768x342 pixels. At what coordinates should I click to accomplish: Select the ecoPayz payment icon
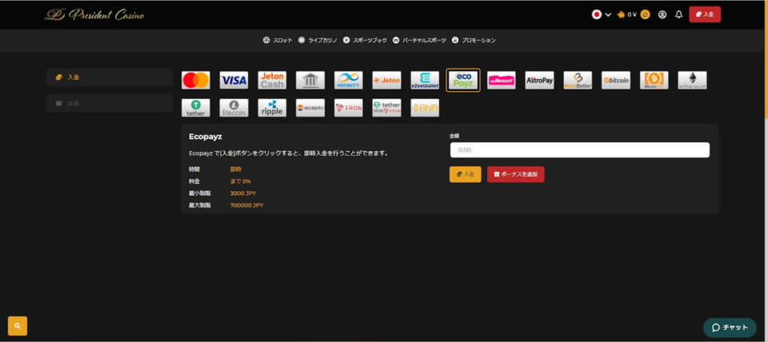point(463,80)
